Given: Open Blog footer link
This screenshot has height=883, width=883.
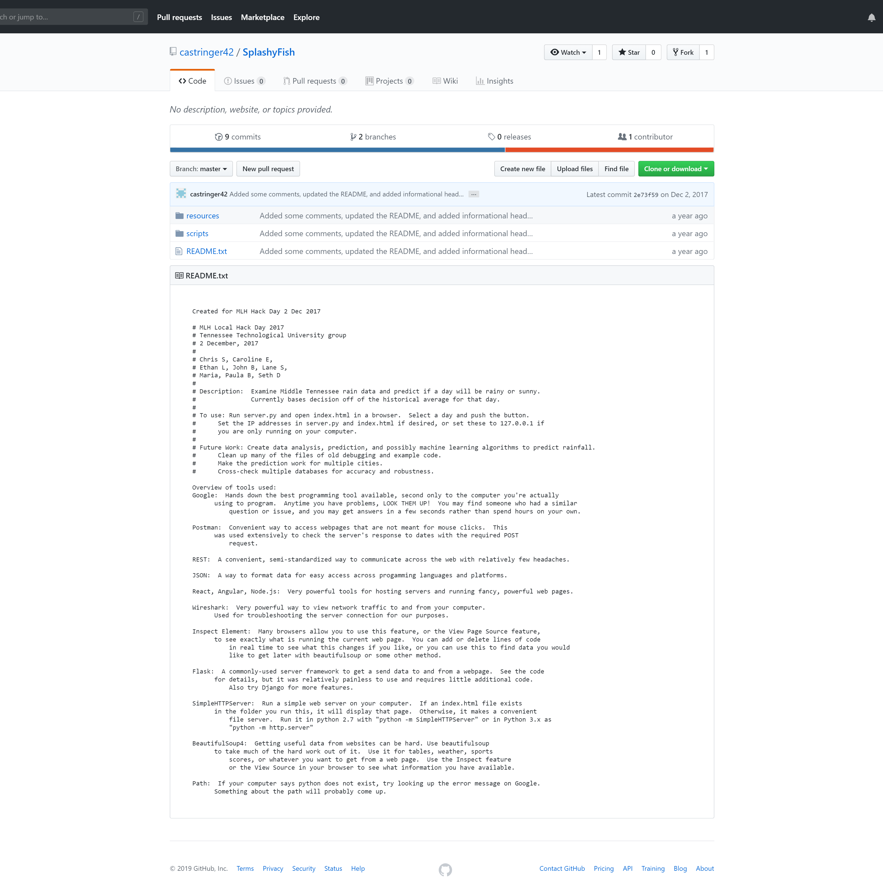Looking at the screenshot, I should coord(680,868).
